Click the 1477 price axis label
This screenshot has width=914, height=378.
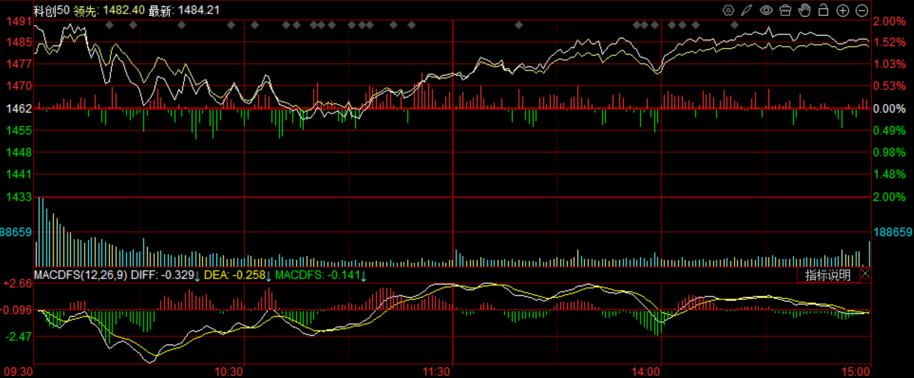coord(20,64)
